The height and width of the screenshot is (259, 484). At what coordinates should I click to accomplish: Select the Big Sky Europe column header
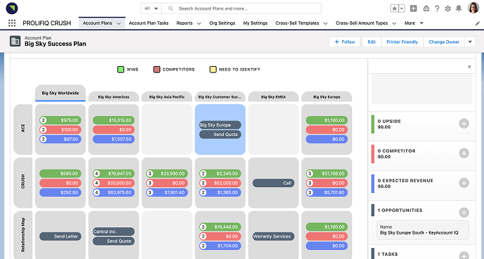point(327,96)
